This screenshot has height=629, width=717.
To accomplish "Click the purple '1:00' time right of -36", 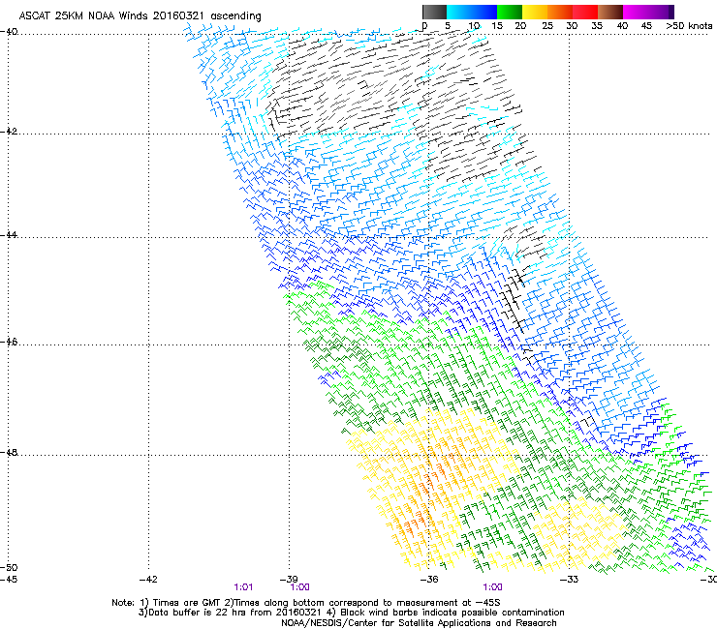I will click(x=492, y=587).
